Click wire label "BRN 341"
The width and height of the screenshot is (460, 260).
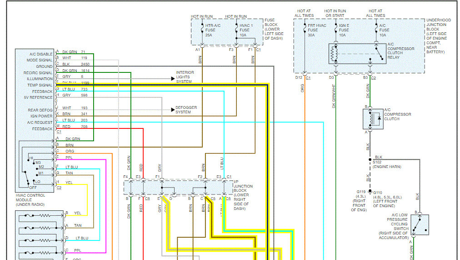pos(75,114)
